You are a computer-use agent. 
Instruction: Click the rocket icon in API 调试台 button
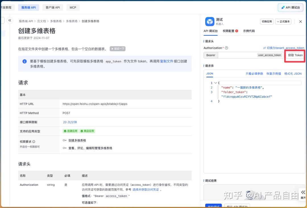click(283, 7)
